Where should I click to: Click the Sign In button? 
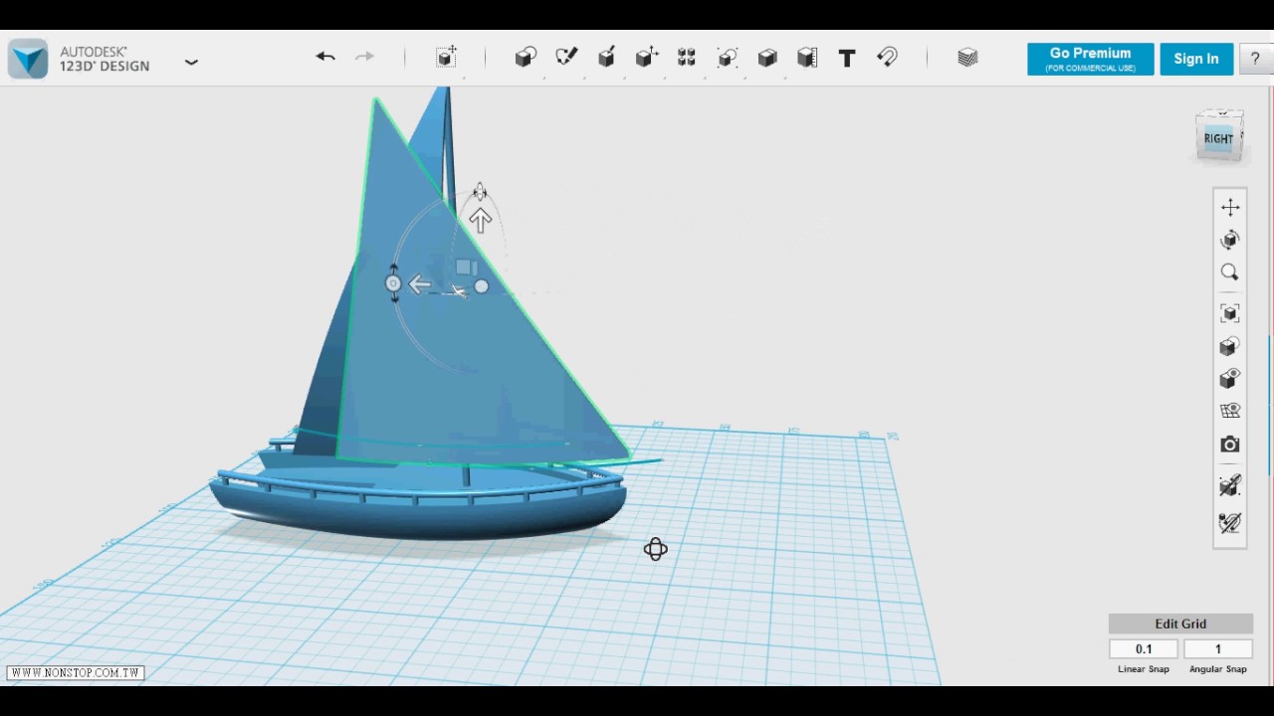pos(1196,59)
